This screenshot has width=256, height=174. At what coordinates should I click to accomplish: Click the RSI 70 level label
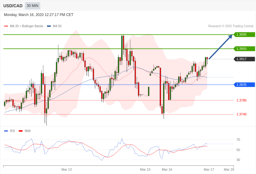coord(238,140)
